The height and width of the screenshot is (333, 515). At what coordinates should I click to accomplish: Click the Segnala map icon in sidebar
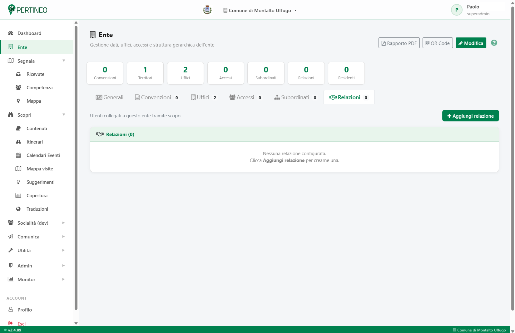[x=11, y=61]
